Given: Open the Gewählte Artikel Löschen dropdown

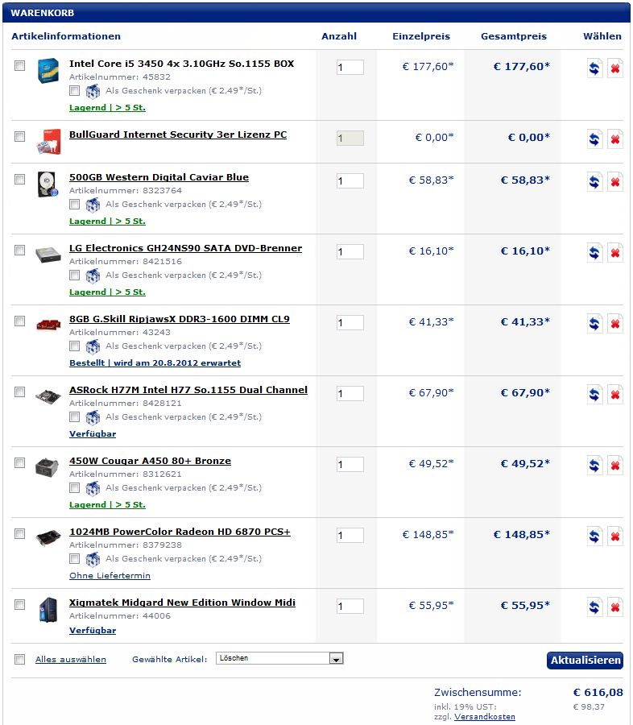Looking at the screenshot, I should 279,659.
